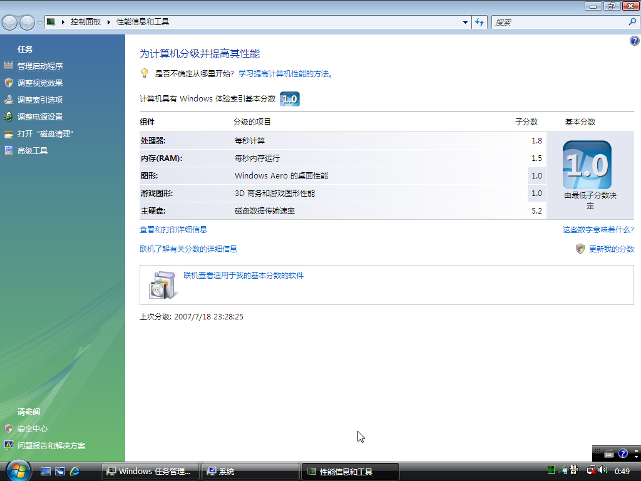Switch to Windows 任务管理器 taskbar button
641x481 pixels.
[x=150, y=472]
